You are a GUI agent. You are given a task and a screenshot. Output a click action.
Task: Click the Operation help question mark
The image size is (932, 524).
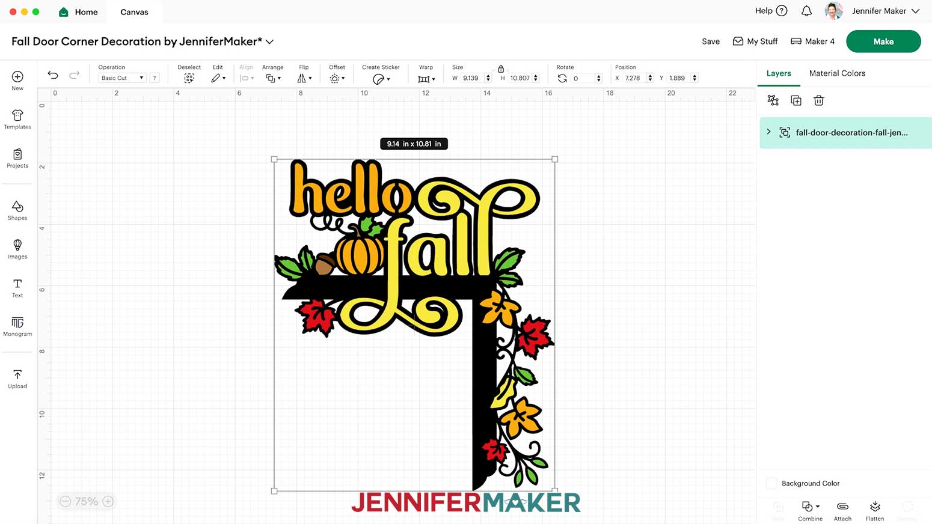155,78
